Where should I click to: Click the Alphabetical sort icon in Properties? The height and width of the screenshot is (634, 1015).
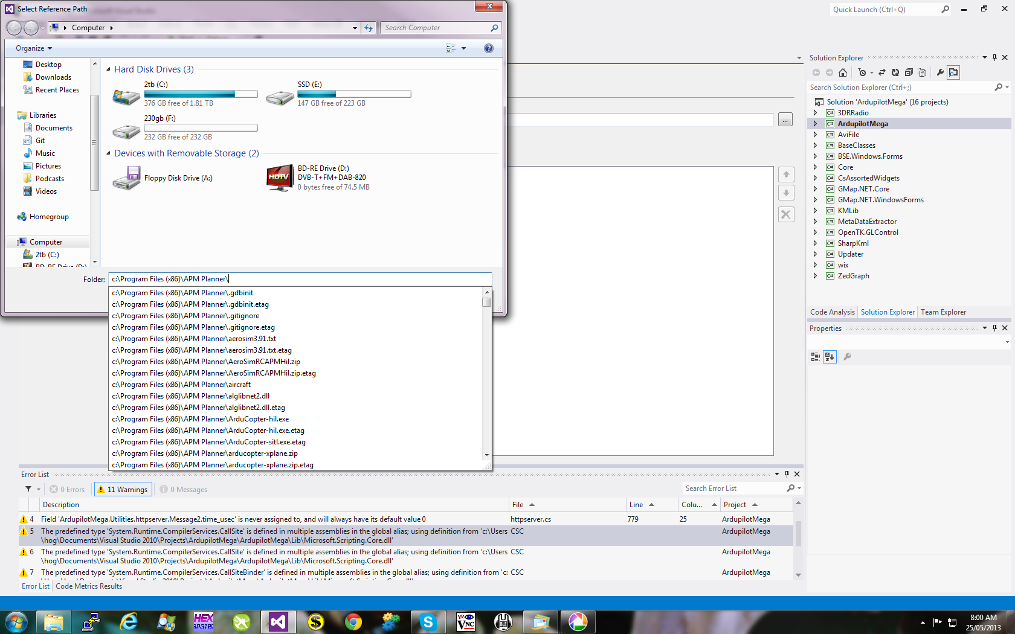coord(830,357)
